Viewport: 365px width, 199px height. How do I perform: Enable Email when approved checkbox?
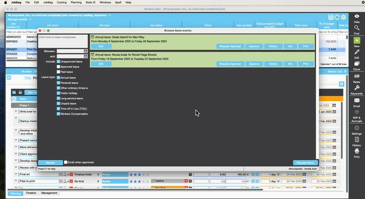click(66, 162)
